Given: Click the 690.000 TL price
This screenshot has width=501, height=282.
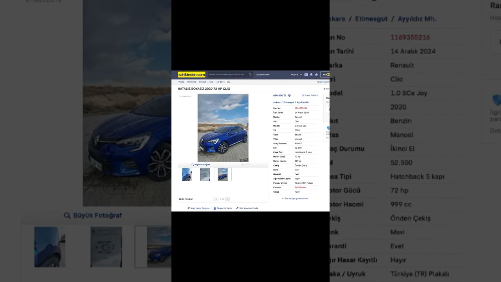Looking at the screenshot, I should [x=279, y=96].
